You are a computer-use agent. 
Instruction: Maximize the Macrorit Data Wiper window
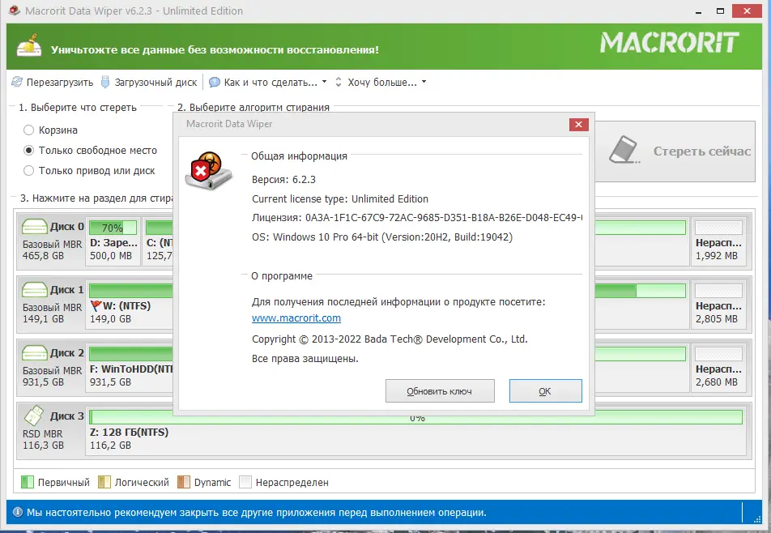tap(720, 11)
